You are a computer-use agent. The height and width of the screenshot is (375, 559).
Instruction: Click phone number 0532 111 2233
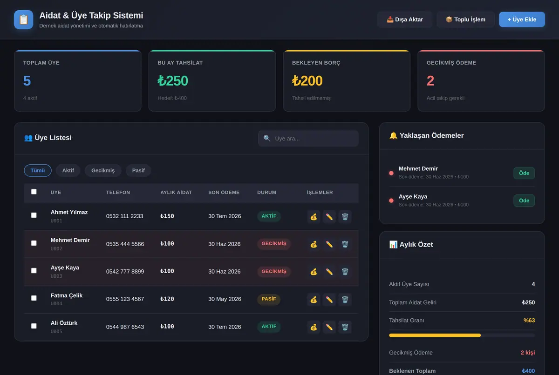tap(125, 216)
